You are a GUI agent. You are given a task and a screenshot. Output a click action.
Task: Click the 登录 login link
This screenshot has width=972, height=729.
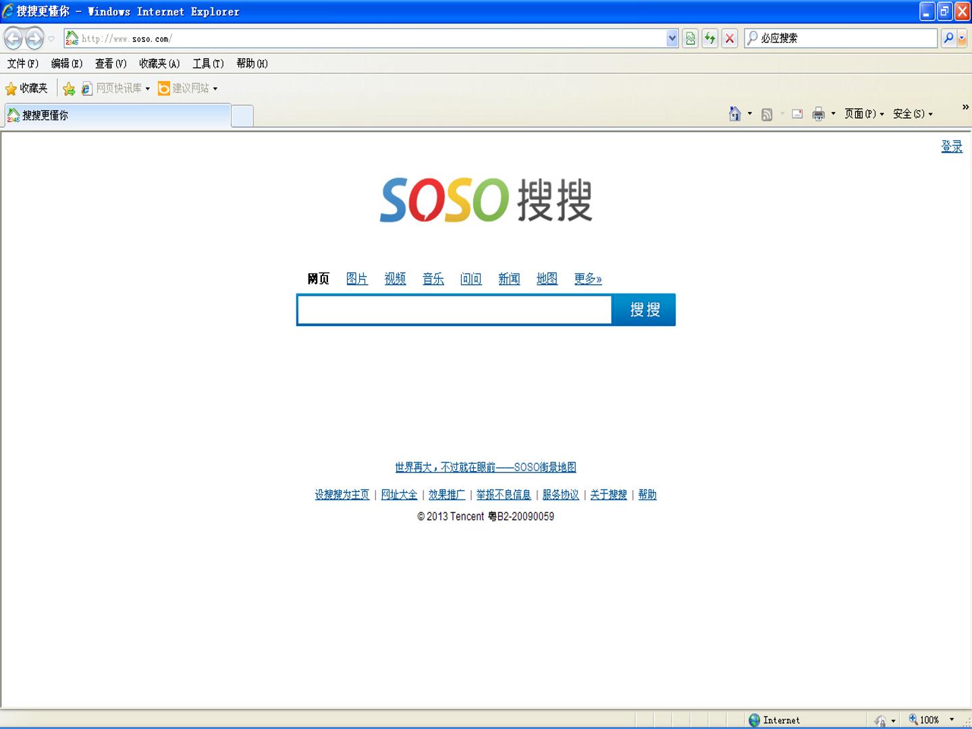click(952, 146)
